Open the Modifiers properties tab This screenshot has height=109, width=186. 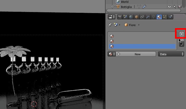(x=148, y=17)
